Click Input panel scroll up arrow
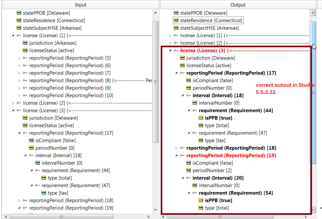 (x=155, y=13)
